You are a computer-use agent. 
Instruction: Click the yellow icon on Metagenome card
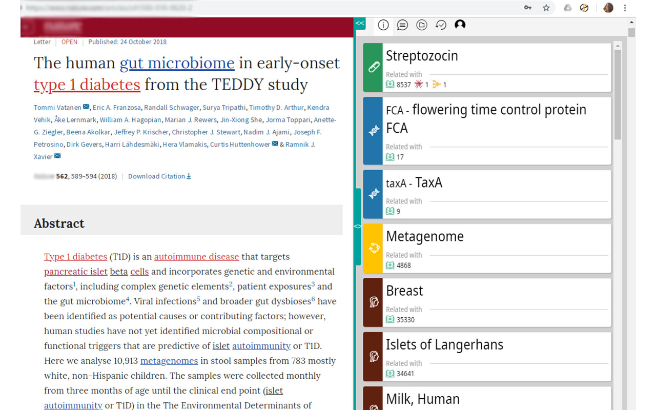373,248
